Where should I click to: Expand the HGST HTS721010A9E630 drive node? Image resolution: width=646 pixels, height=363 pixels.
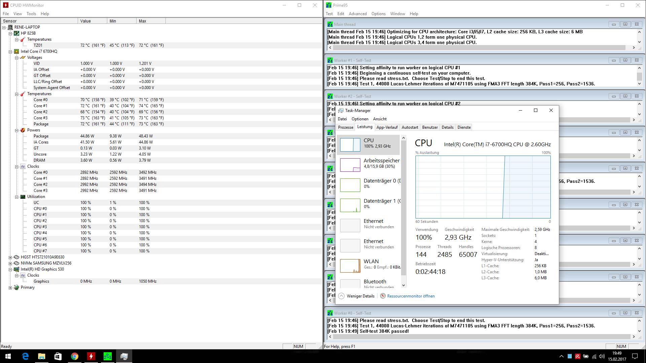coord(10,257)
